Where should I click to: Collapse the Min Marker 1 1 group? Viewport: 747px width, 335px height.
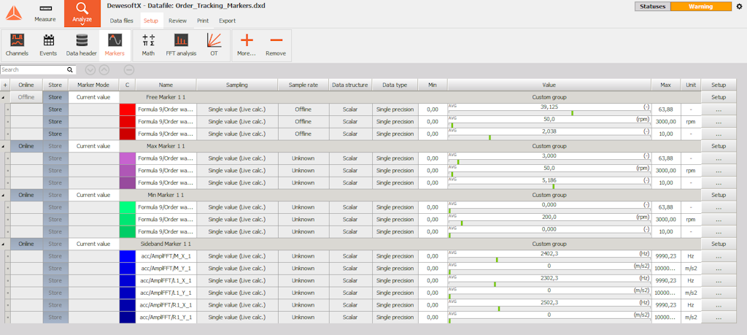pos(4,195)
